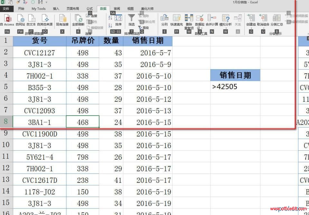Viewport: 309px width, 215px height.
Task: Click the 清除 clear filter button
Action: (x=144, y=16)
